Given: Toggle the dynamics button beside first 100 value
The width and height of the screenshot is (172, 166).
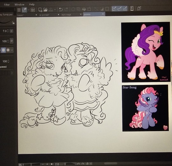Looking at the screenshot, I should pyautogui.click(x=11, y=41).
